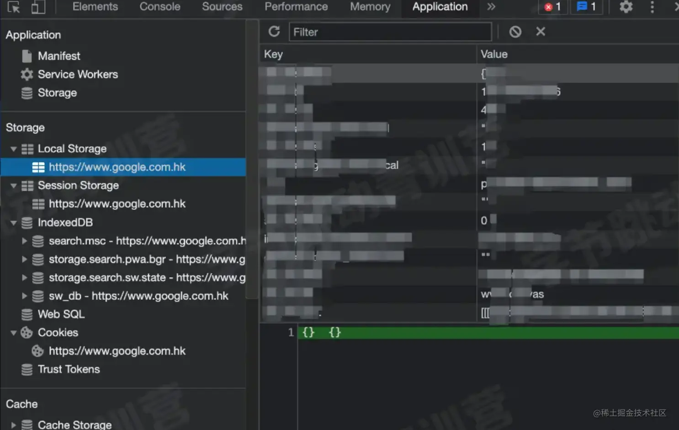Collapse the Cookies tree
This screenshot has width=679, height=430.
pos(14,333)
